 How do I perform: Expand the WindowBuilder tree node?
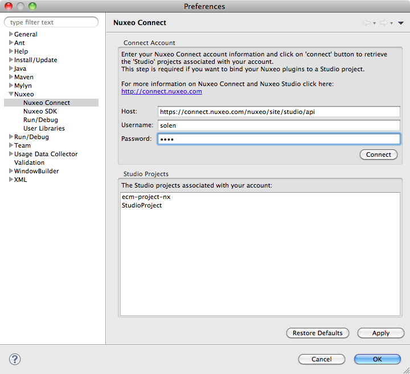point(11,170)
